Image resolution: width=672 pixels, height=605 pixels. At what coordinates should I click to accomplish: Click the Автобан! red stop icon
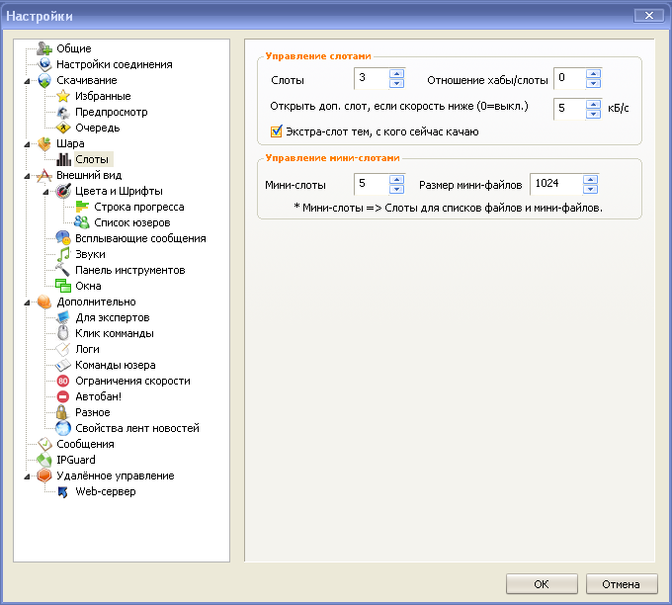coord(63,396)
